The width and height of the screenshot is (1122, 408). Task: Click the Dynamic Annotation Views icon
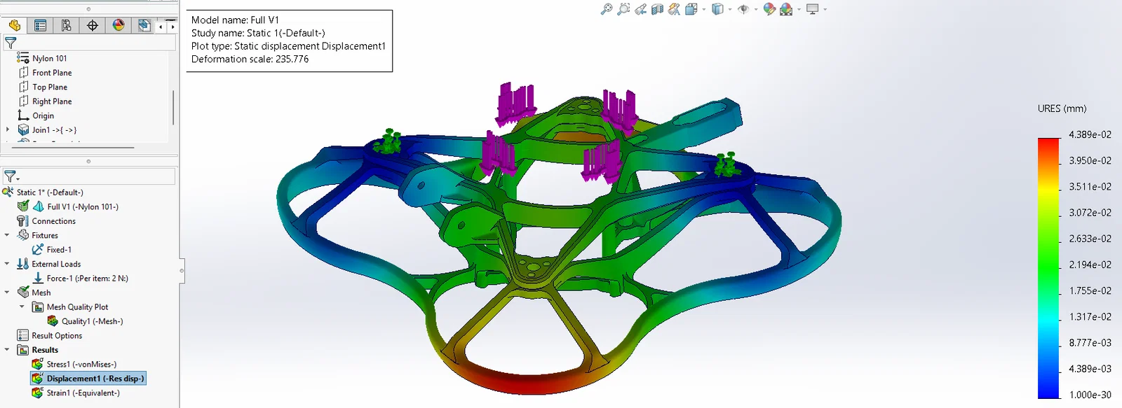(x=674, y=9)
